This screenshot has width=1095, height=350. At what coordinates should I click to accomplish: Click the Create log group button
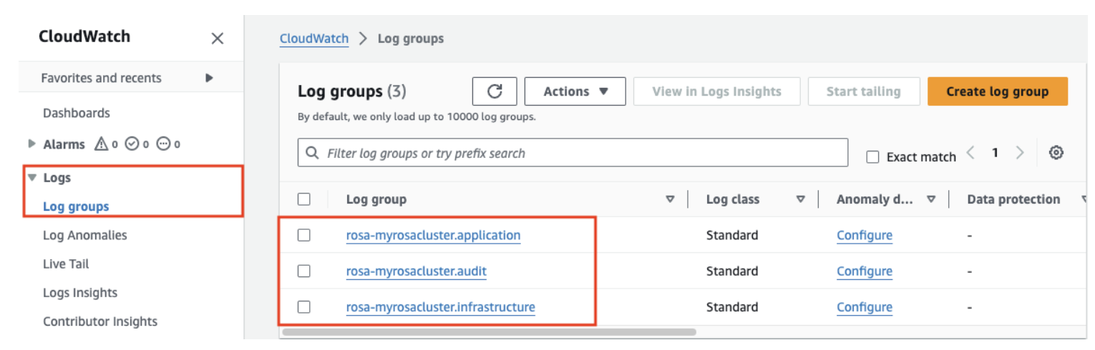tap(997, 91)
